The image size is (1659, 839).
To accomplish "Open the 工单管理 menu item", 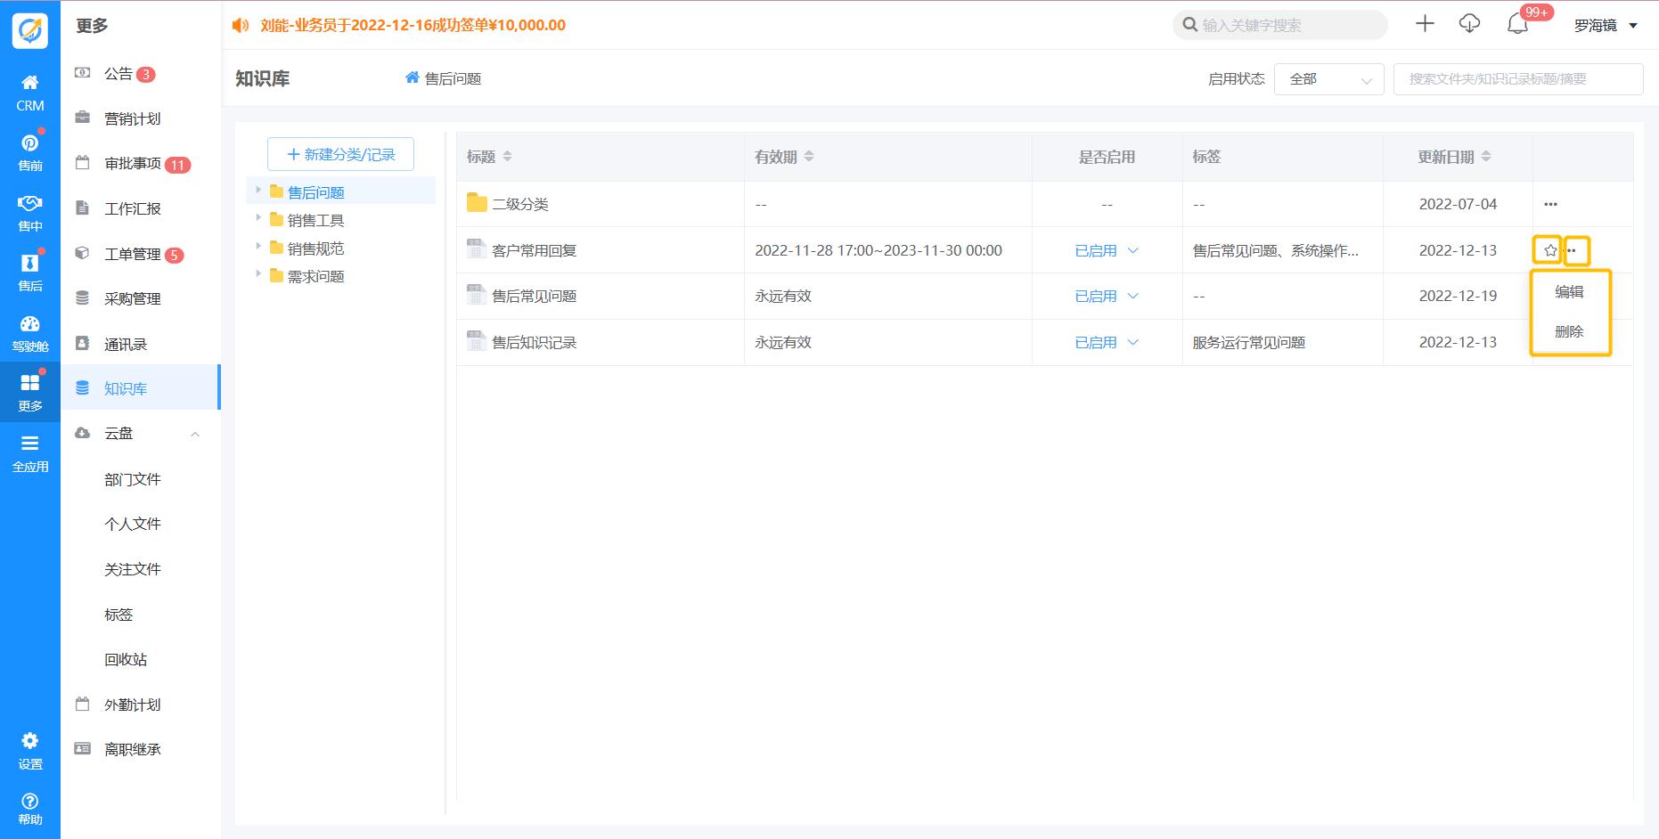I will (x=133, y=254).
